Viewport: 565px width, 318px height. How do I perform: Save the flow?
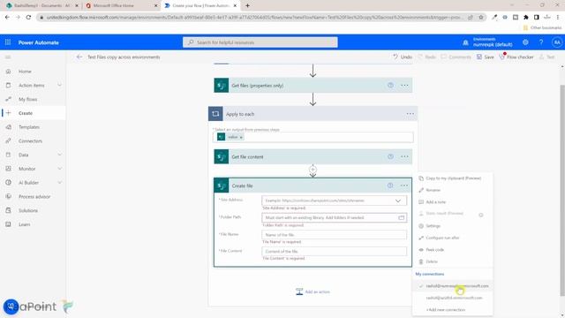tap(485, 57)
